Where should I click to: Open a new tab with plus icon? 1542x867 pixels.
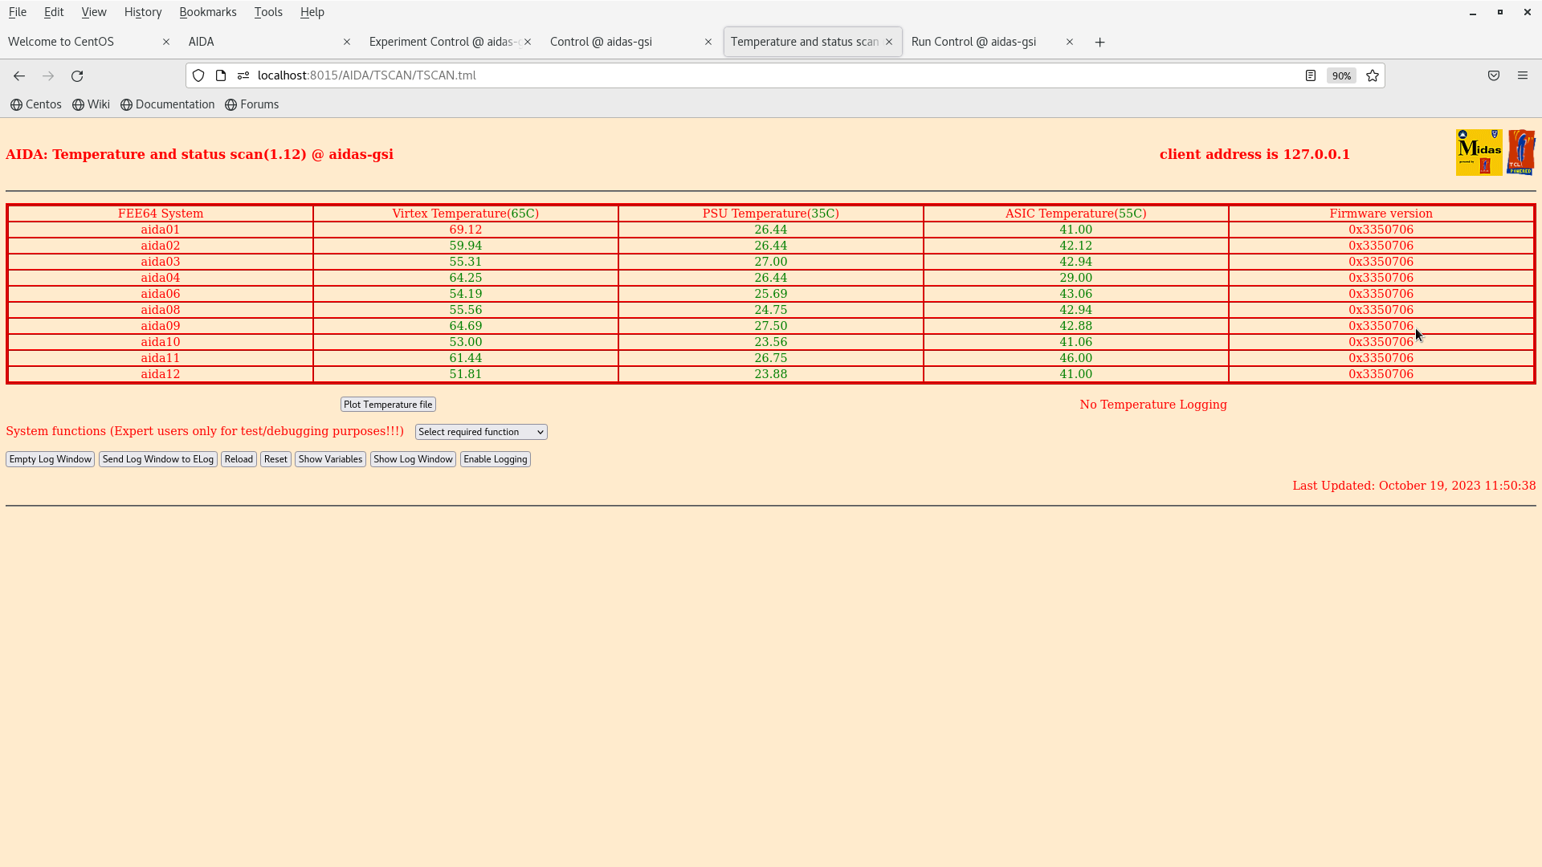pos(1100,42)
